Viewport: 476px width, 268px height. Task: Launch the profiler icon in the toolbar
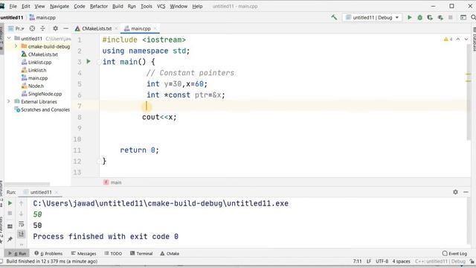pos(440,18)
